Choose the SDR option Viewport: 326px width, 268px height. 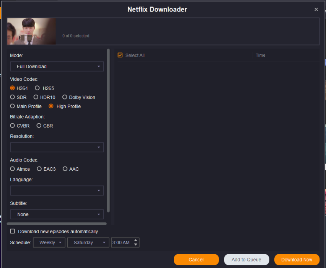pyautogui.click(x=13, y=97)
